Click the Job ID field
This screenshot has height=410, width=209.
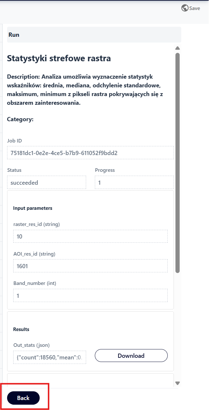pos(91,153)
